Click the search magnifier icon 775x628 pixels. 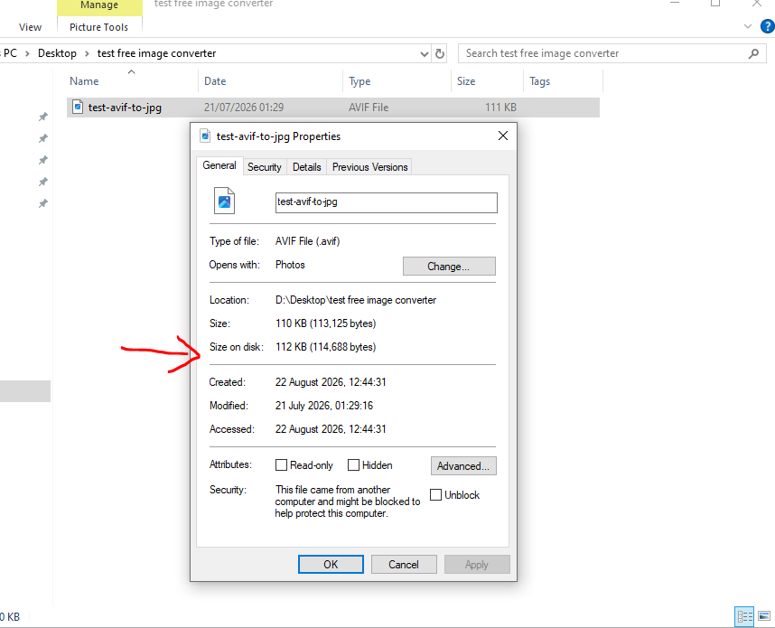point(753,53)
